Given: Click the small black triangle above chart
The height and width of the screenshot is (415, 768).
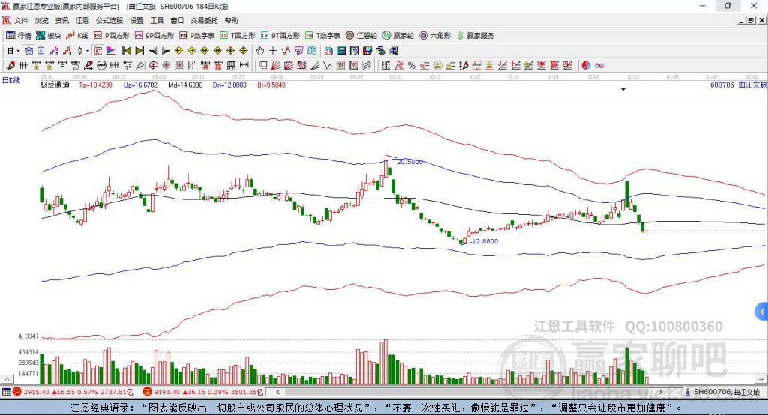Looking at the screenshot, I should coord(623,90).
